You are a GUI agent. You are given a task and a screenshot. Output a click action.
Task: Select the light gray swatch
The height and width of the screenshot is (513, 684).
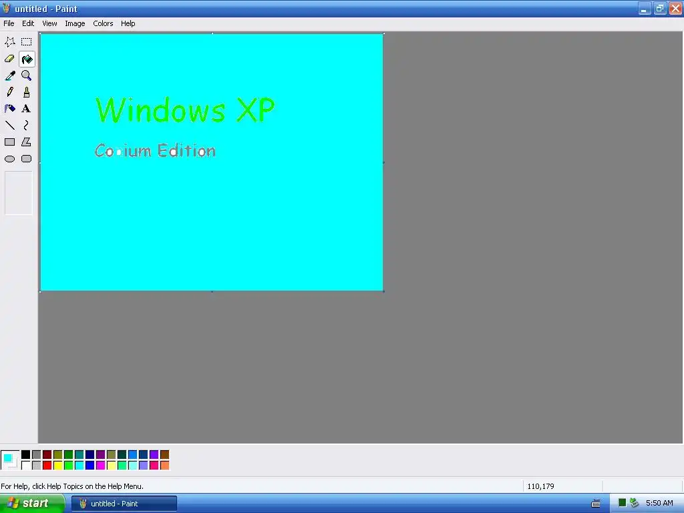point(37,466)
